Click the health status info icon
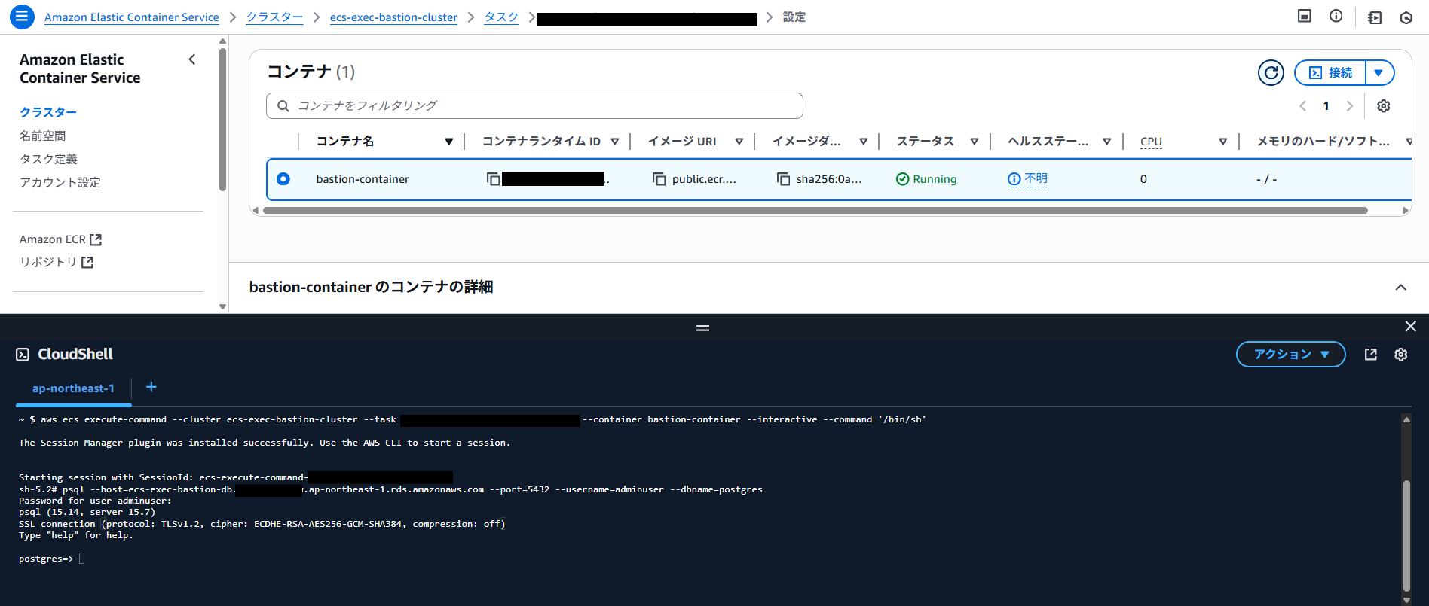 click(x=1014, y=179)
